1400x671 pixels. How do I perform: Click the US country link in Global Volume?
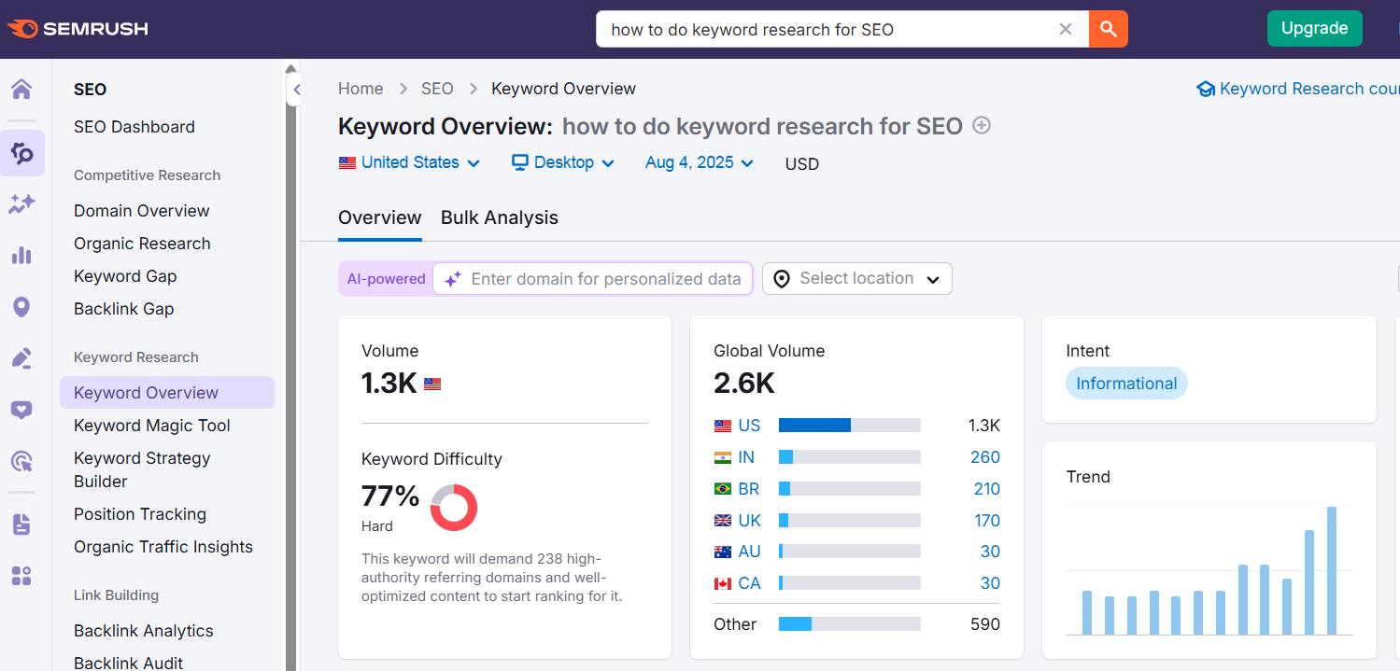pos(749,426)
